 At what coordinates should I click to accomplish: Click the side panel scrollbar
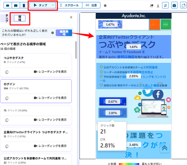[76, 50]
